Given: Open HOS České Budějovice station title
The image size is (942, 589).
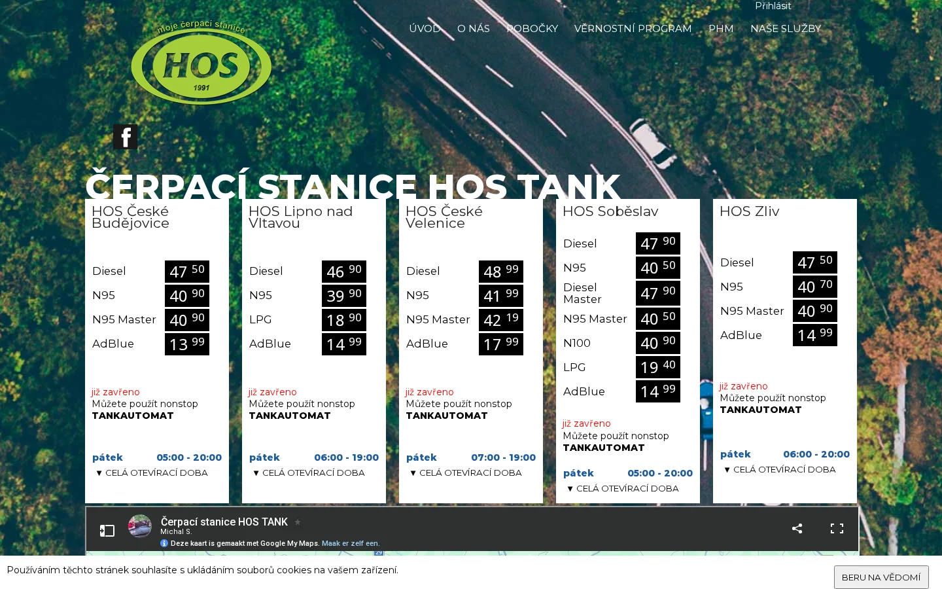Looking at the screenshot, I should click(130, 217).
